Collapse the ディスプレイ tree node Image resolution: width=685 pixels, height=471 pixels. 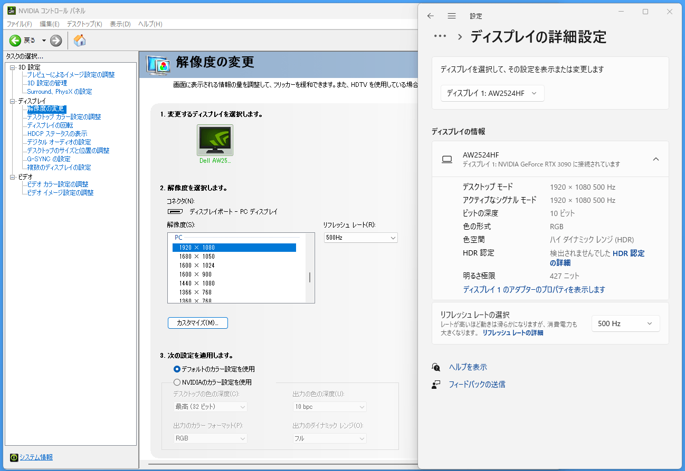click(x=13, y=101)
